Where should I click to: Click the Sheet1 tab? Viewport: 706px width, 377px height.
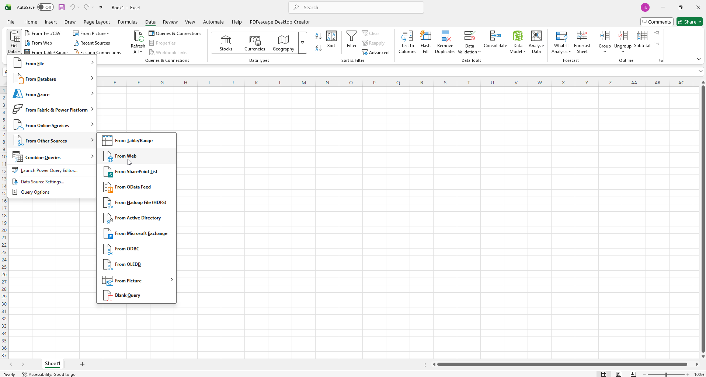pyautogui.click(x=52, y=364)
